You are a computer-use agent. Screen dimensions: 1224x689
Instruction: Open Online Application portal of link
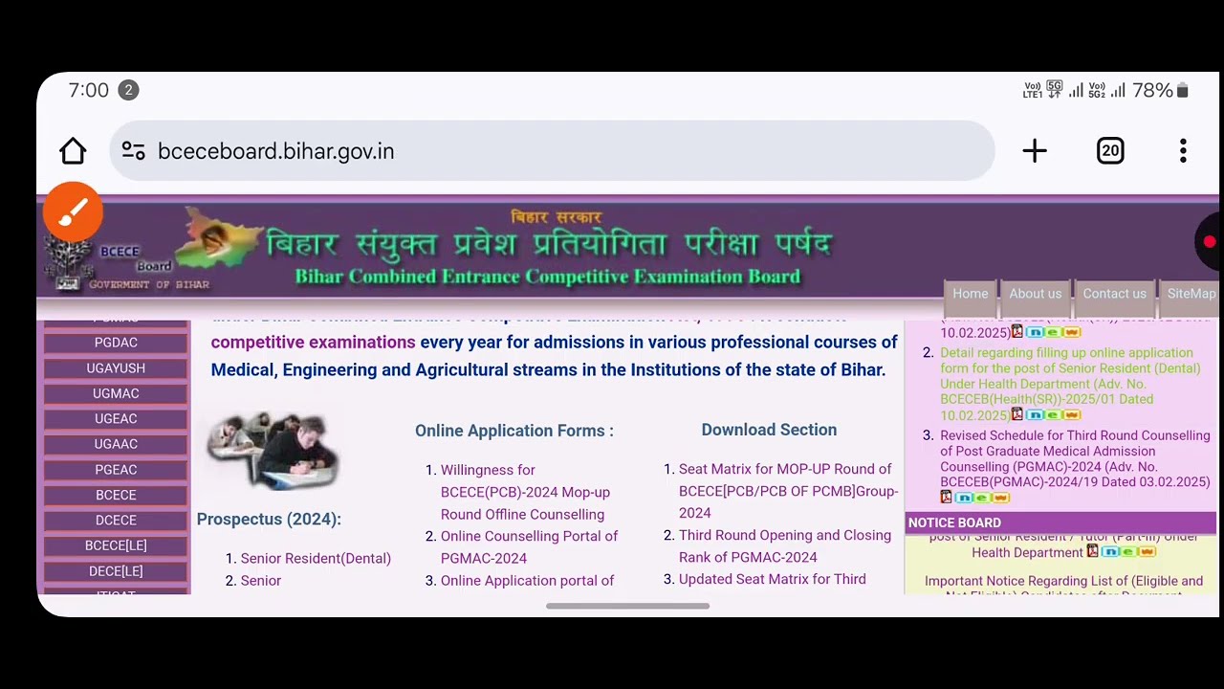click(527, 580)
